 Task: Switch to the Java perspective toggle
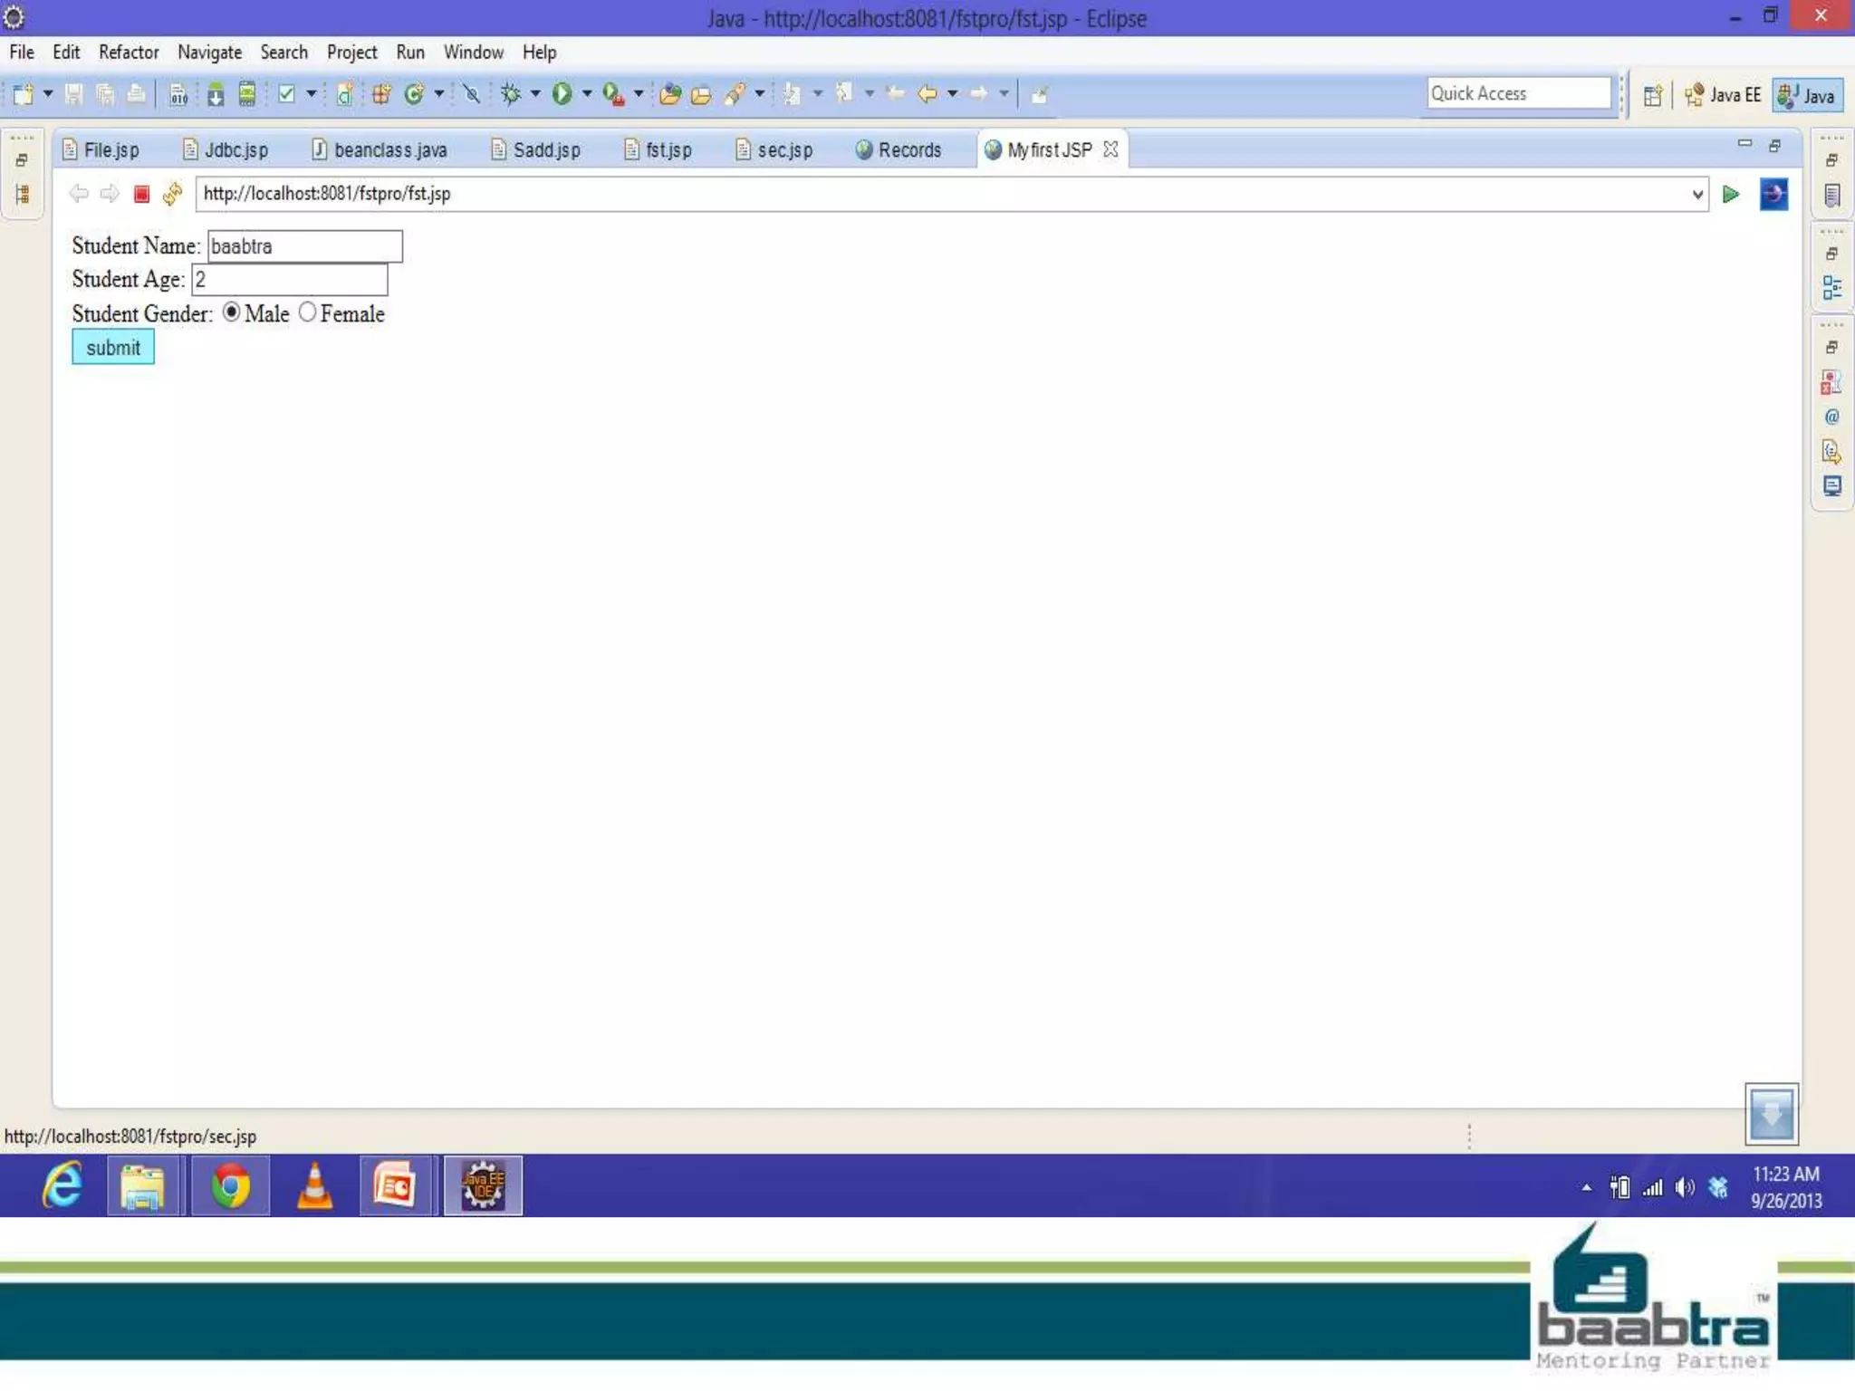click(1807, 95)
